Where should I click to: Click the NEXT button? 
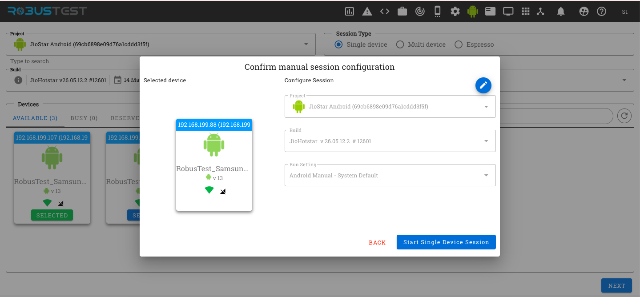(616, 285)
